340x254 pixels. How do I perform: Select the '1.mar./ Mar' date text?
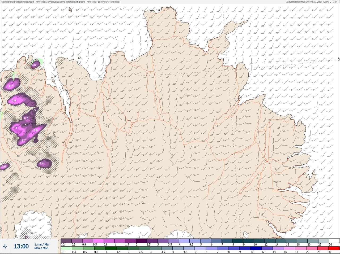pos(42,244)
